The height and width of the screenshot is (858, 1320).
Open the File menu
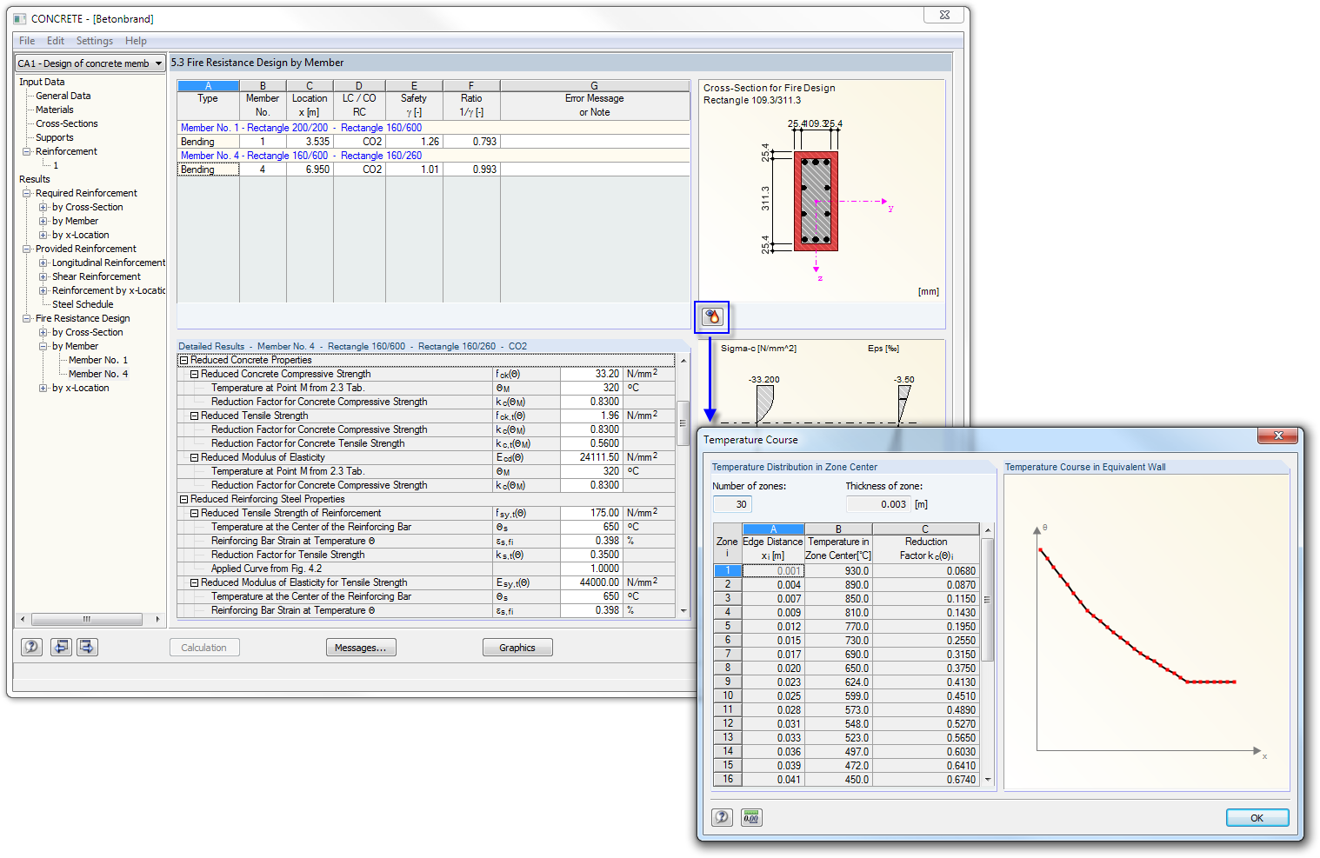coord(26,40)
